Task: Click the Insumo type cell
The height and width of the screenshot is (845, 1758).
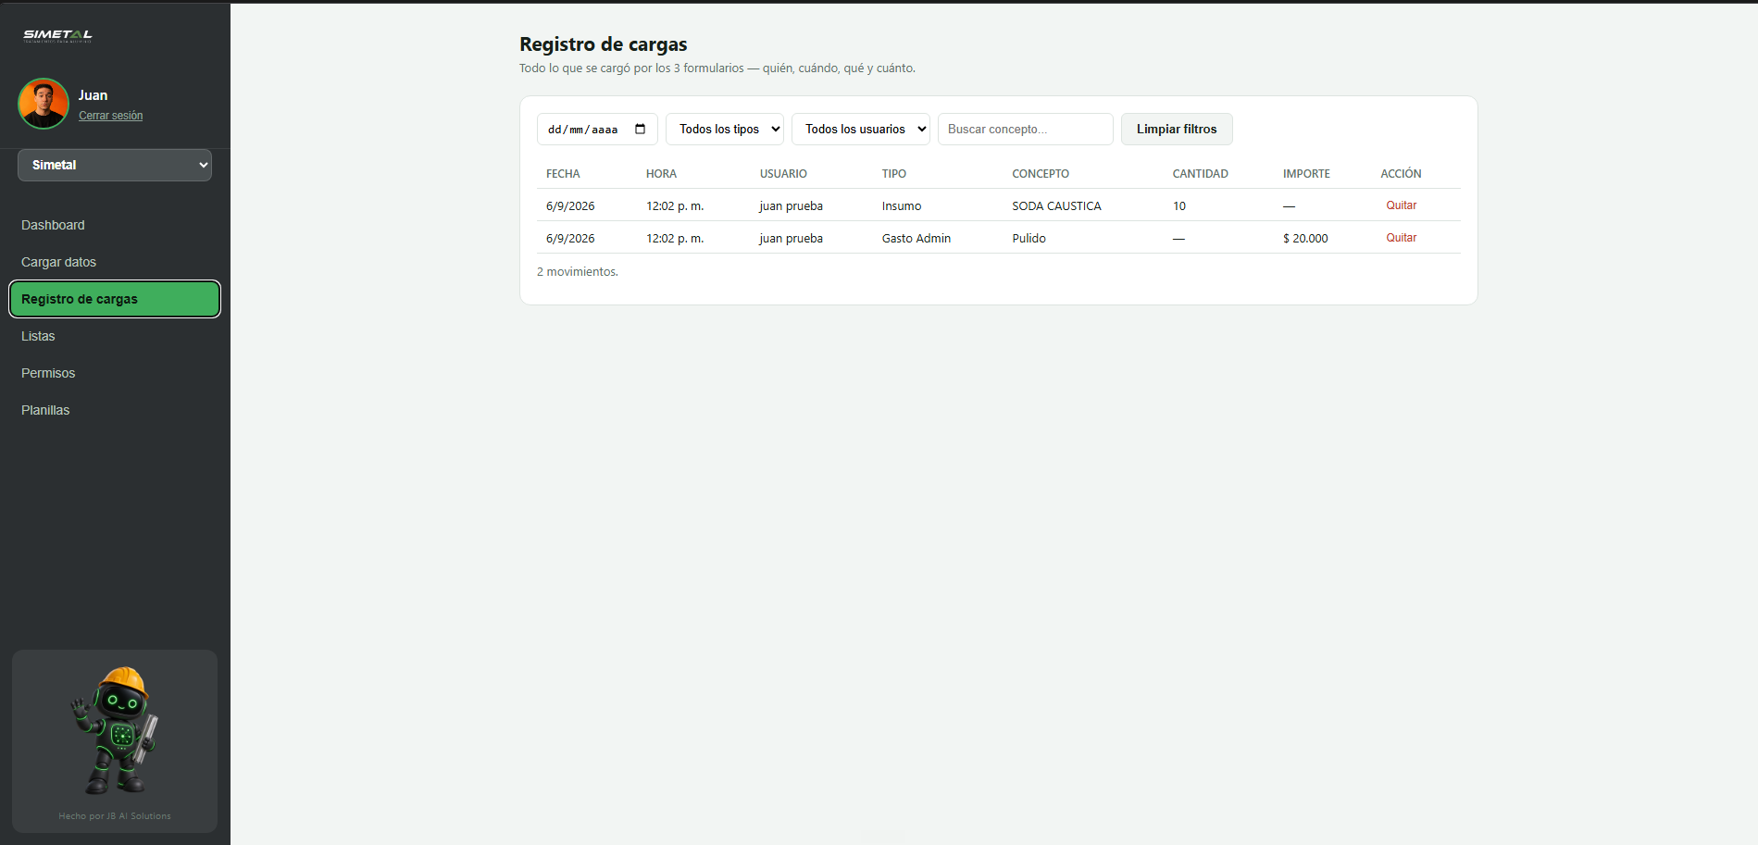Action: [901, 205]
